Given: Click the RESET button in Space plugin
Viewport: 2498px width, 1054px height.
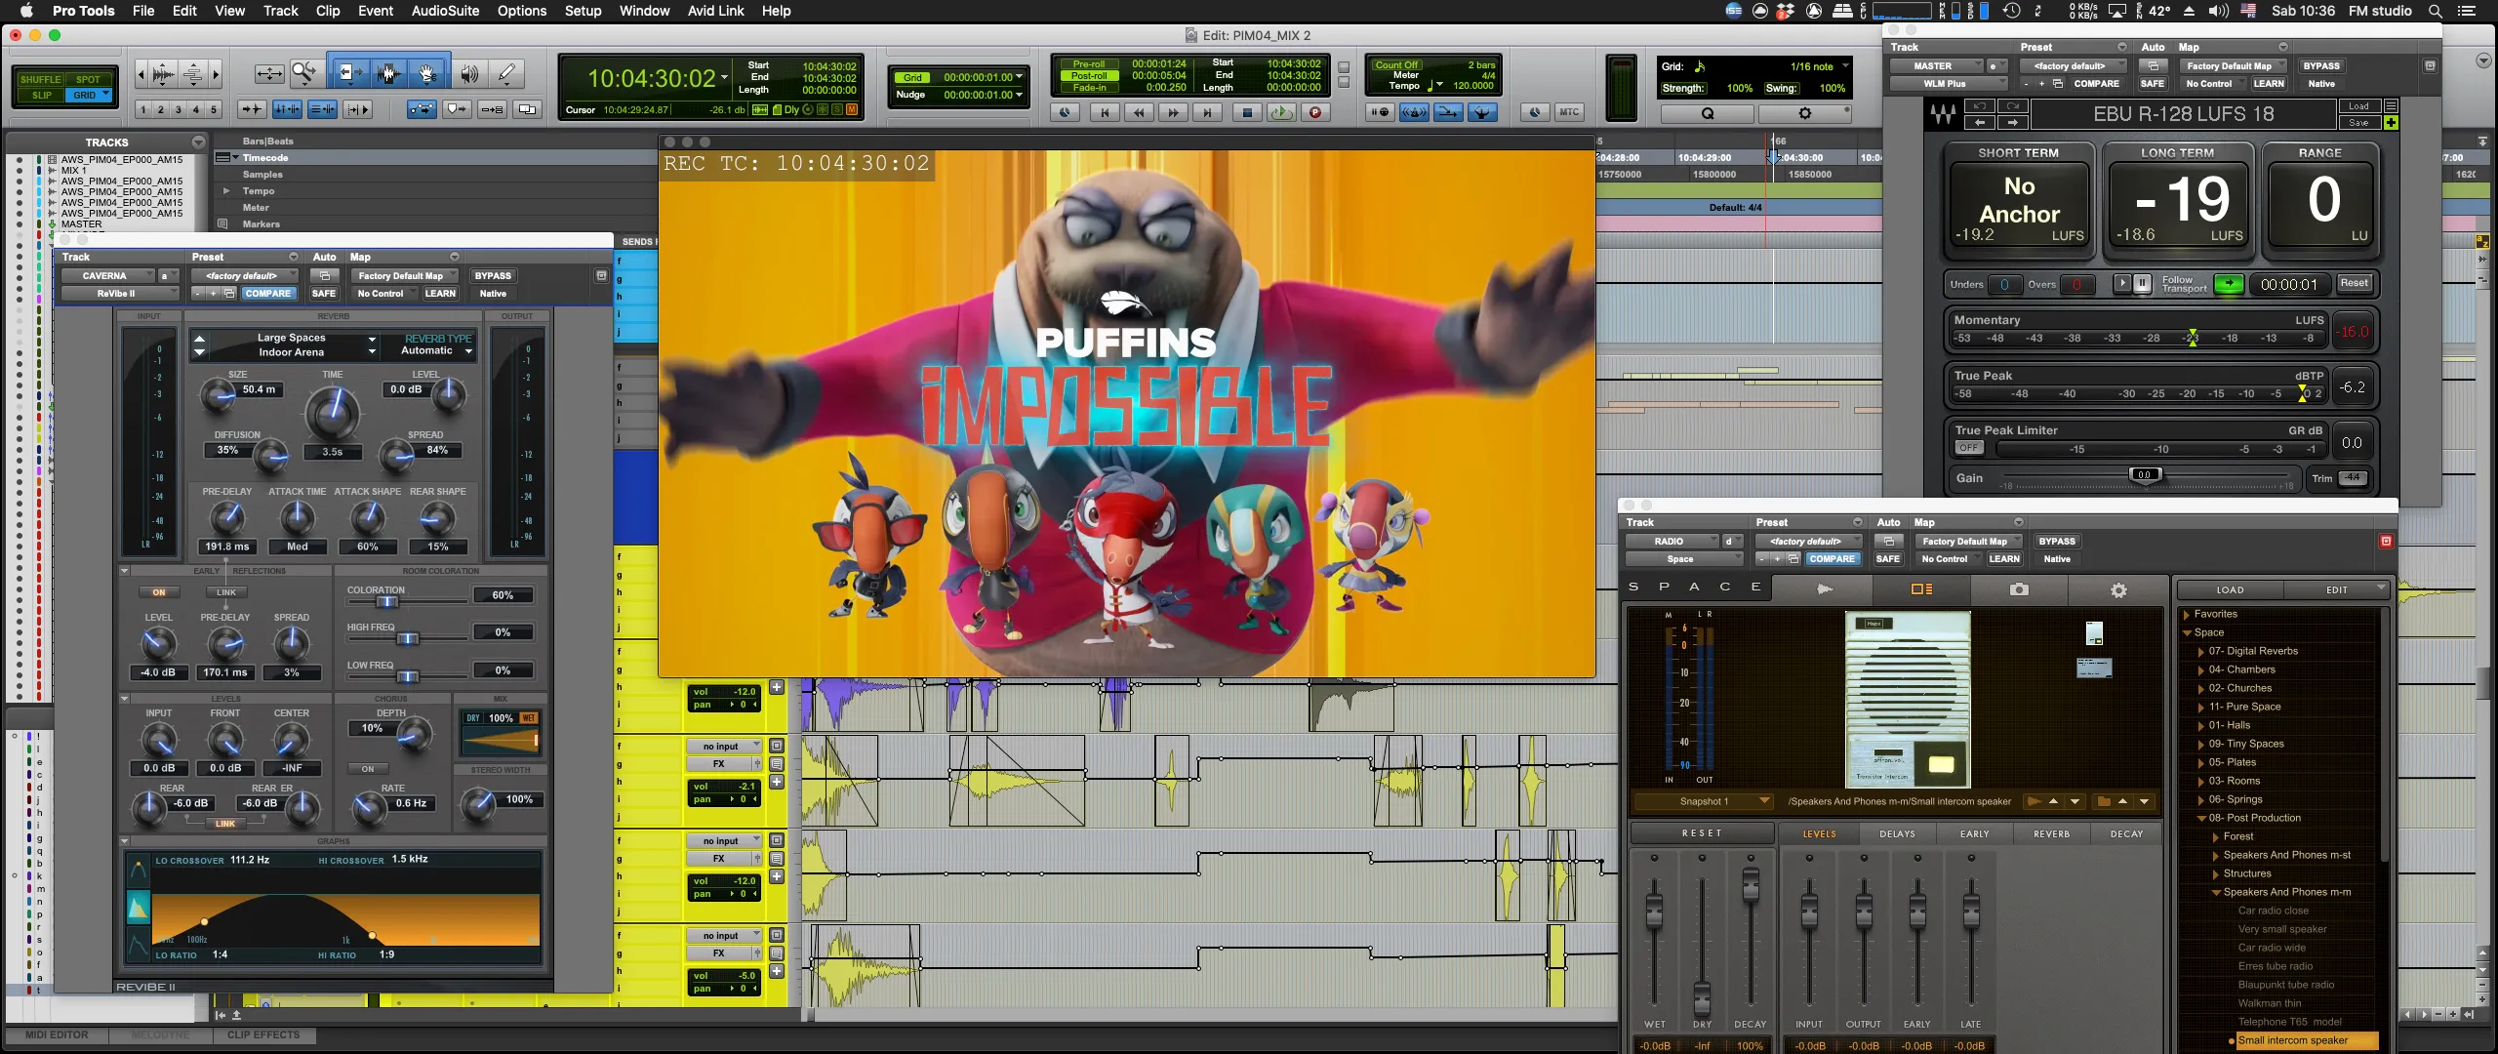Looking at the screenshot, I should [1702, 833].
